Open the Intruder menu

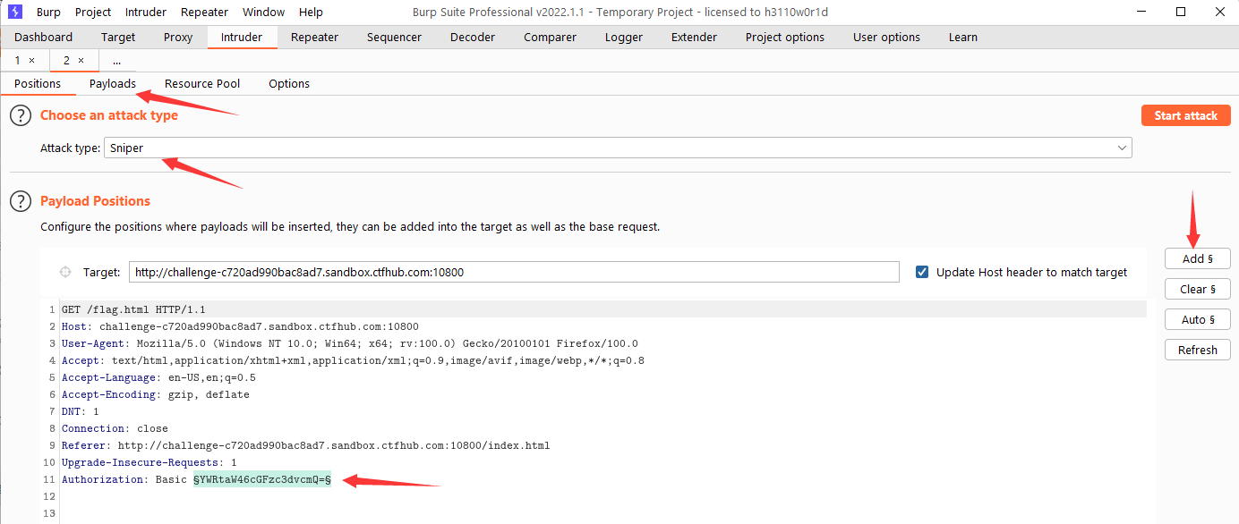(x=146, y=12)
